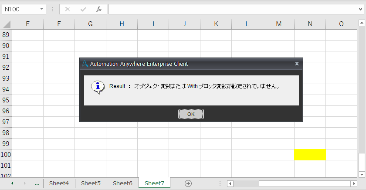The height and width of the screenshot is (190, 366).
Task: Click the tab bar split handle dots
Action: (x=220, y=184)
